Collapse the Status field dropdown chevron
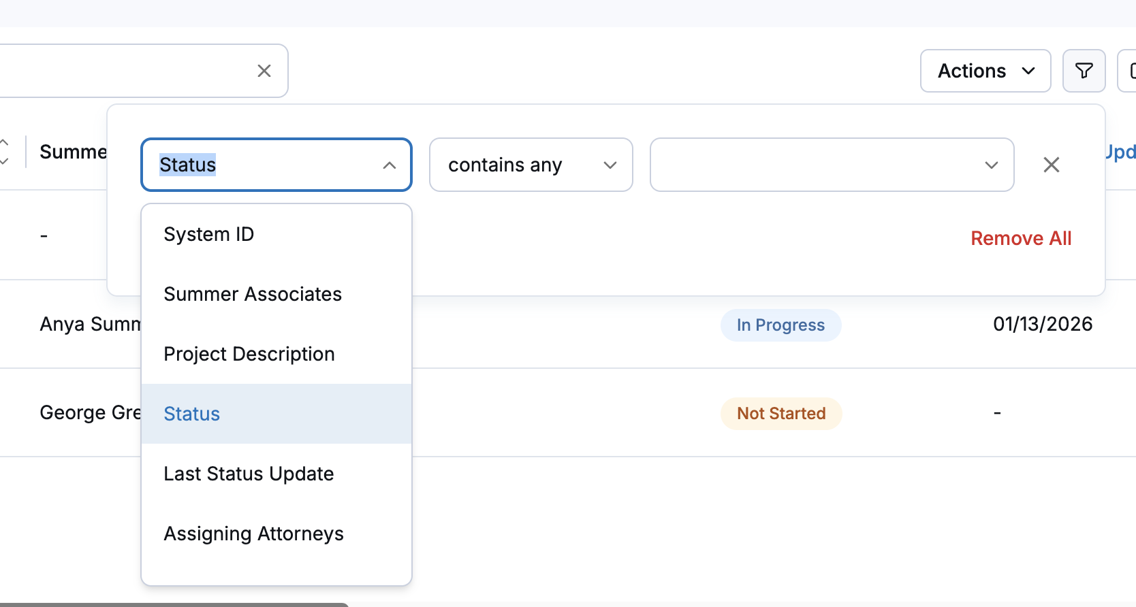1136x607 pixels. tap(390, 165)
